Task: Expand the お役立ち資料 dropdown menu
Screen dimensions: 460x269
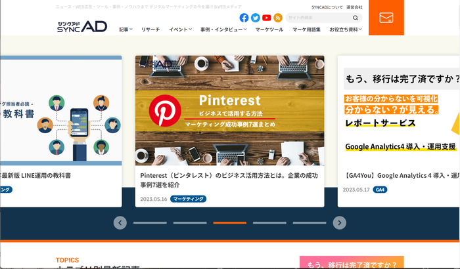Action: click(x=346, y=30)
